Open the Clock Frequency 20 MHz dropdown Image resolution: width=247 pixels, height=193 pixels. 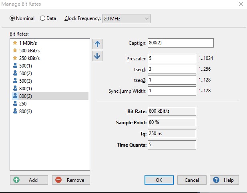click(x=127, y=18)
